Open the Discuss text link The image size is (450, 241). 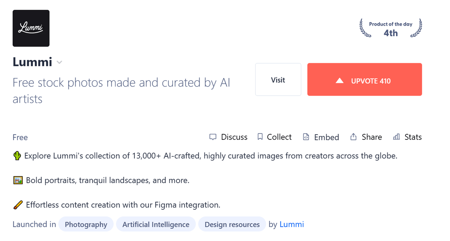click(234, 137)
